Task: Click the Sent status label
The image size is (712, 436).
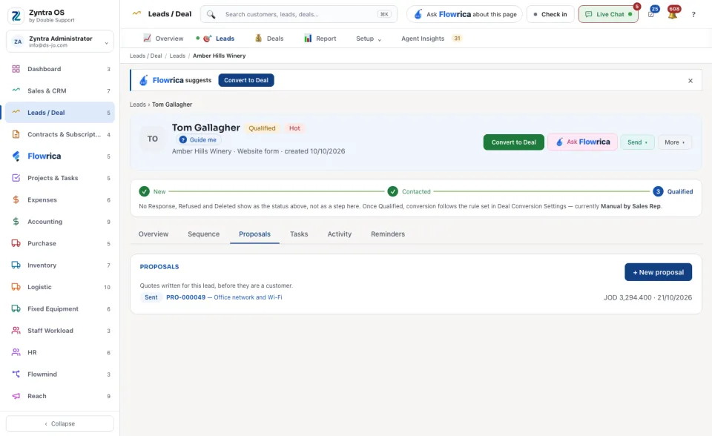Action: (151, 297)
